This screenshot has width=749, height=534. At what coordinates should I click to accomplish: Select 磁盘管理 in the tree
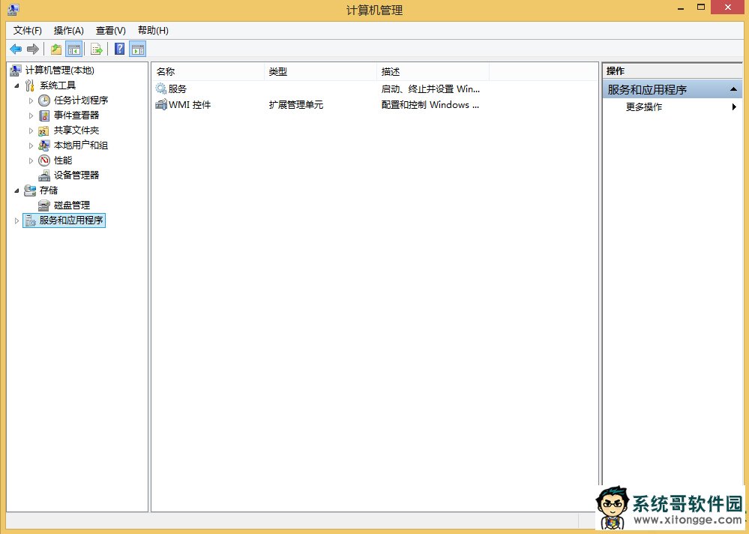click(71, 205)
